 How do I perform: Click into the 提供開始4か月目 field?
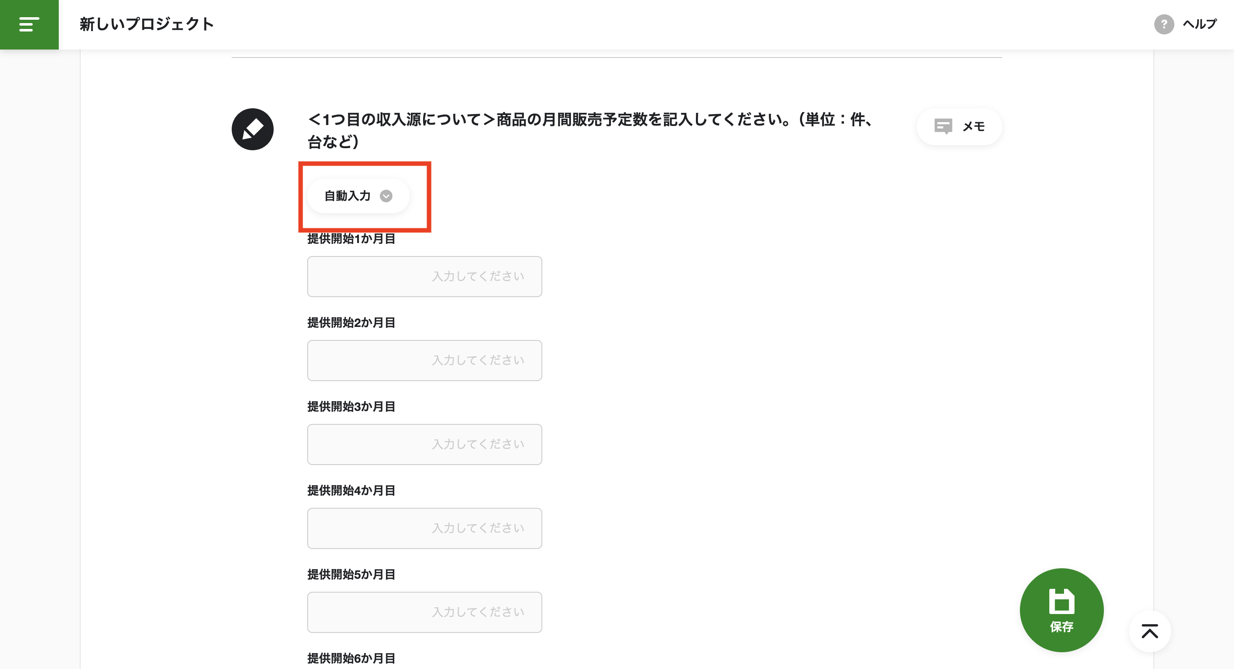(424, 528)
